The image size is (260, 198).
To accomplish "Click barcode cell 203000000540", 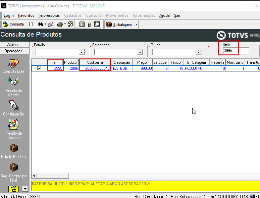I will click(x=96, y=68).
